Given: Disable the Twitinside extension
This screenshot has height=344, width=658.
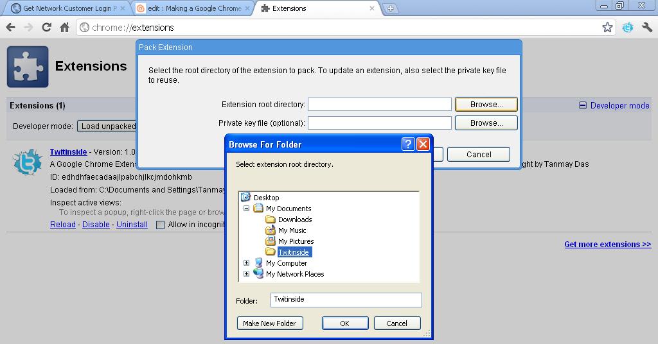Looking at the screenshot, I should coord(96,225).
